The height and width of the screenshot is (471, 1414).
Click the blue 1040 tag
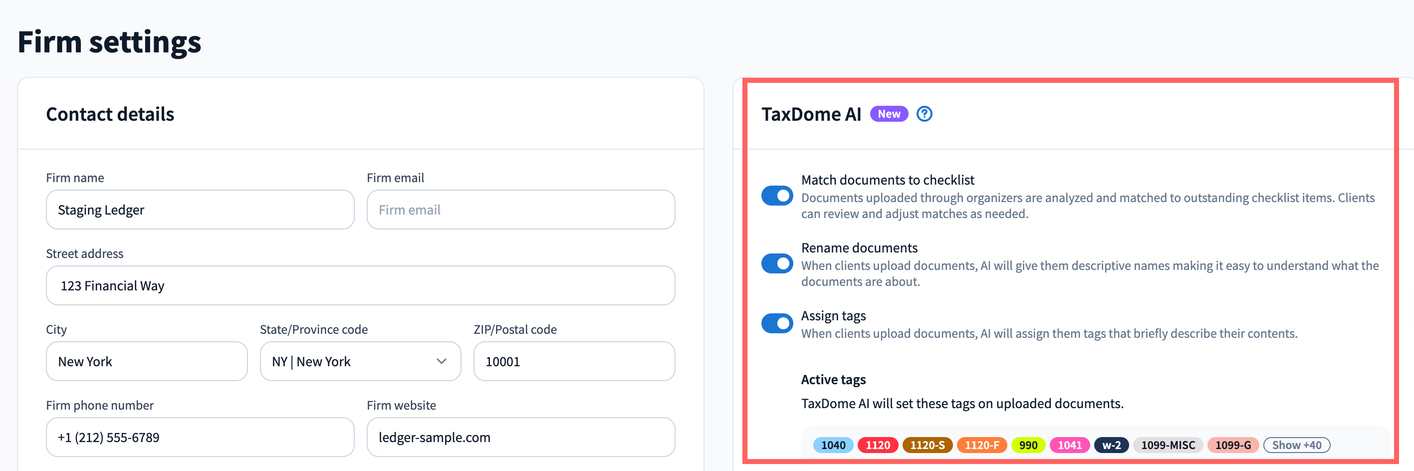(833, 445)
